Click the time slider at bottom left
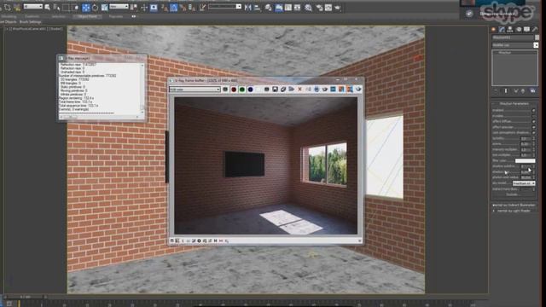Screen dimensions: 546x307 point(25,297)
